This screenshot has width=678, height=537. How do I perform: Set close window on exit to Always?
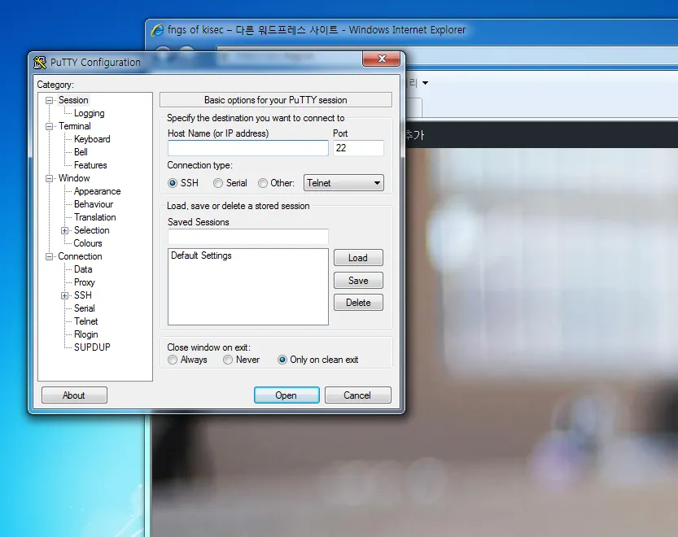pos(173,360)
